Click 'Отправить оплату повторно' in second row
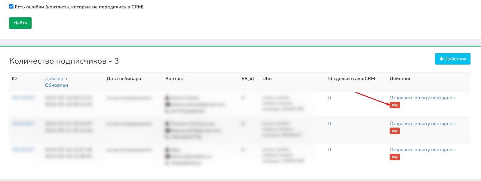This screenshot has height=181, width=481. (x=422, y=124)
